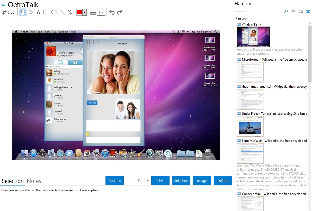This screenshot has width=312, height=211.
Task: Select the freehand draw tool
Action: click(x=70, y=12)
